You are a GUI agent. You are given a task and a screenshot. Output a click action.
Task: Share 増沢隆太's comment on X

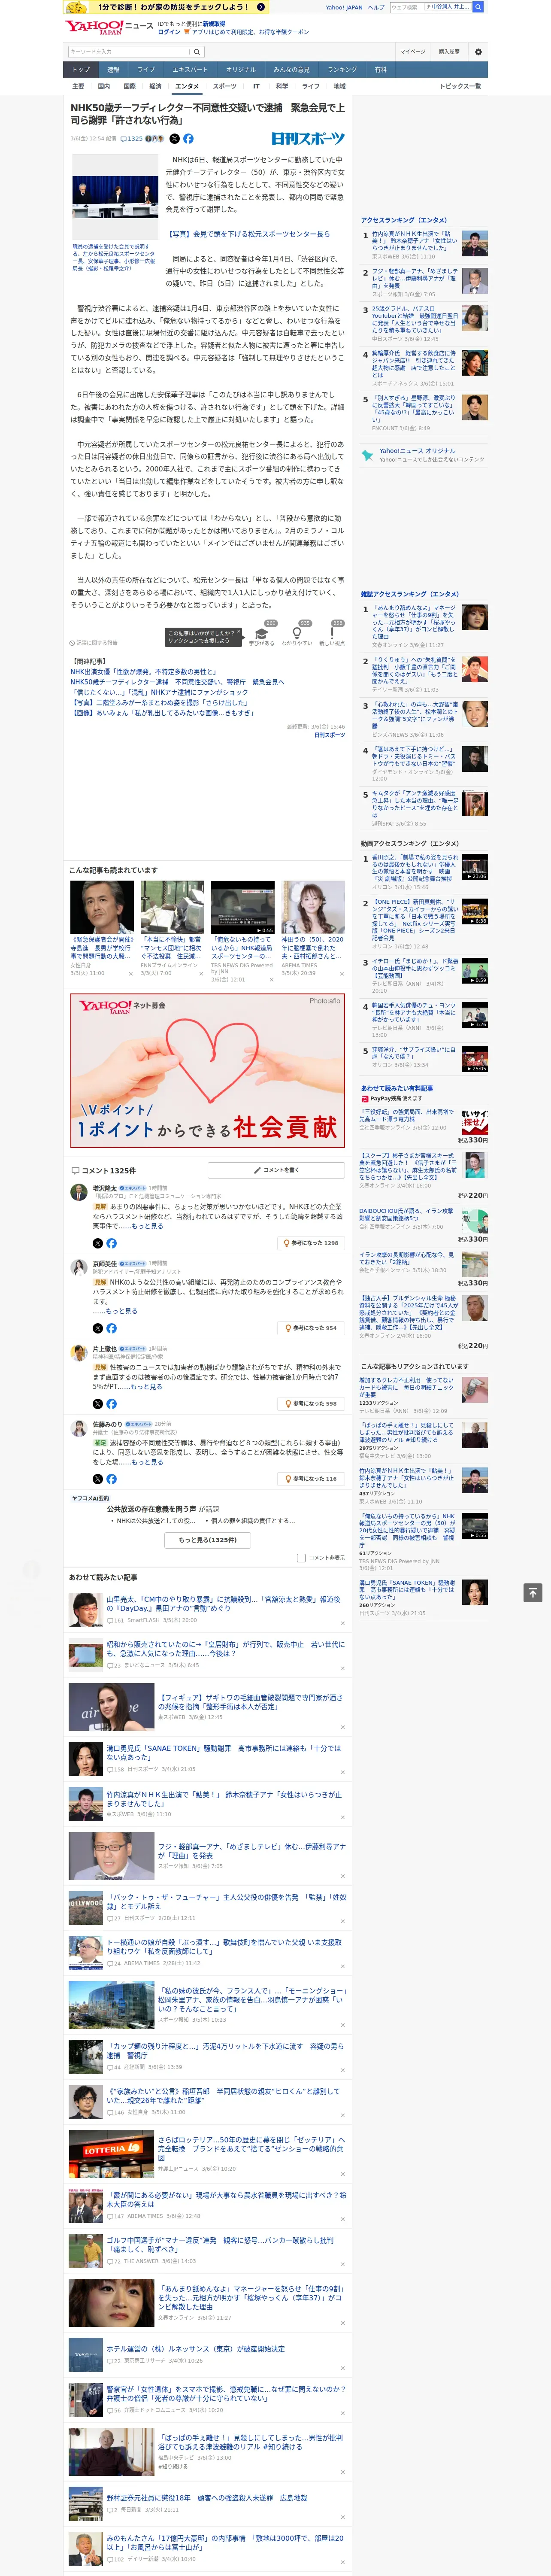[x=98, y=1242]
